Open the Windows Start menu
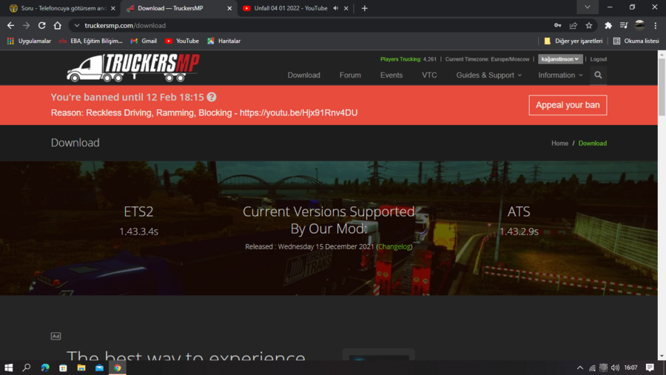Image resolution: width=666 pixels, height=375 pixels. tap(8, 368)
